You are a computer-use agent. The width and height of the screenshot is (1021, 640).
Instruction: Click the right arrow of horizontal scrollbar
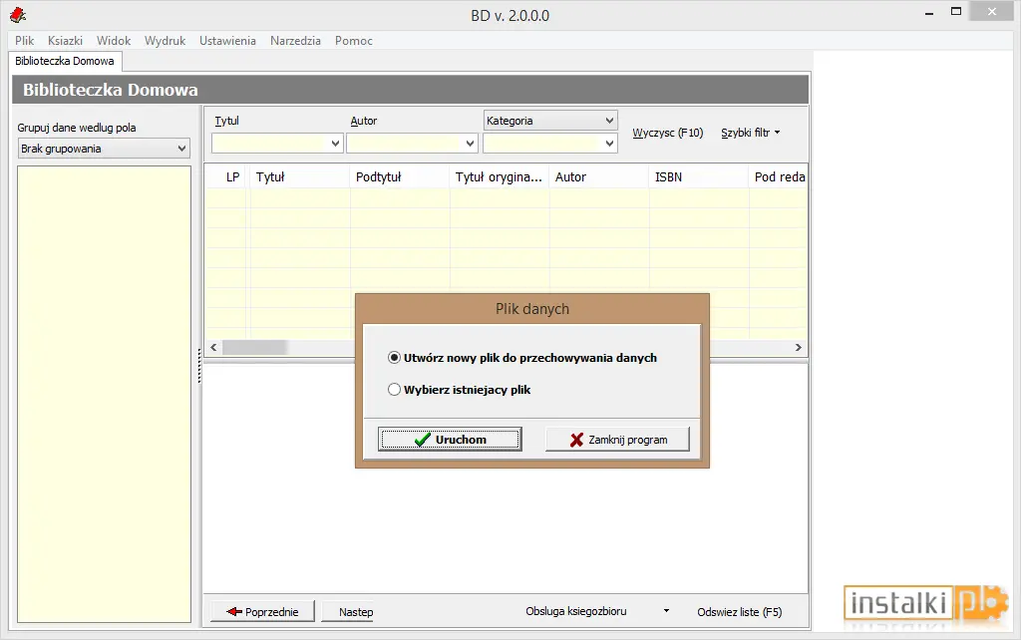799,348
